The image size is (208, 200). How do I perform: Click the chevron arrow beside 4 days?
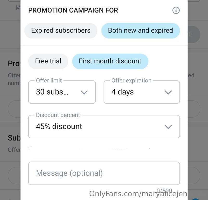pyautogui.click(x=168, y=92)
